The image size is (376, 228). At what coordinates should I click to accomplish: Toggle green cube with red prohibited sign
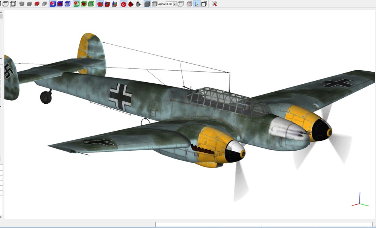[x=76, y=4]
